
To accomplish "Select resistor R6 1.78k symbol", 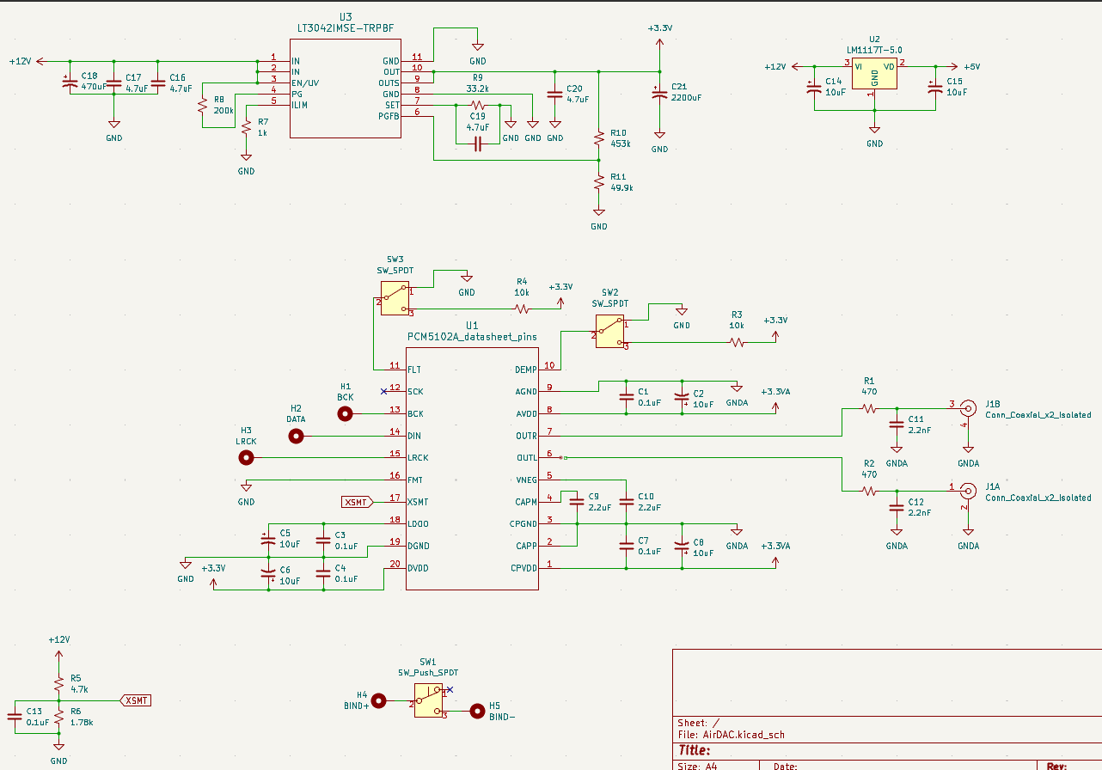I will [x=58, y=717].
